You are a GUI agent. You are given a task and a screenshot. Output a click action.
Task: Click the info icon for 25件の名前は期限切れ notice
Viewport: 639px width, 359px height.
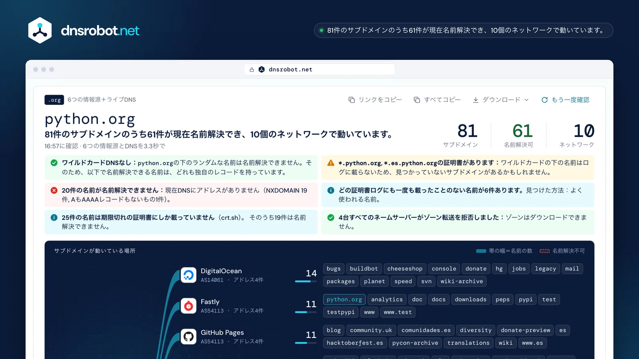[54, 217]
